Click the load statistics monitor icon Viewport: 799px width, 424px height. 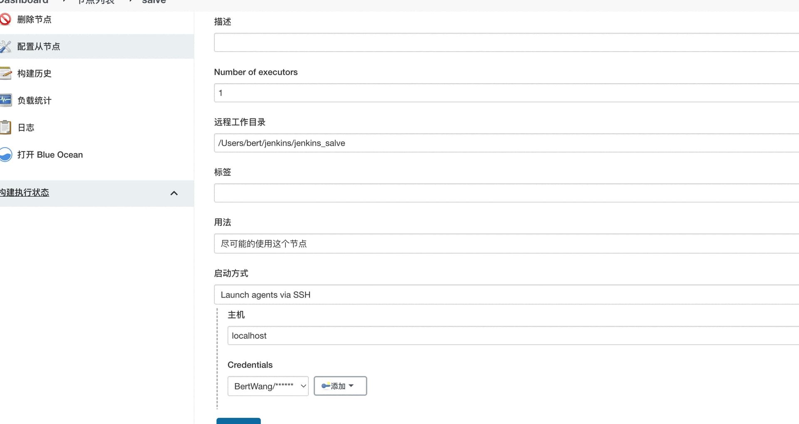tap(5, 100)
